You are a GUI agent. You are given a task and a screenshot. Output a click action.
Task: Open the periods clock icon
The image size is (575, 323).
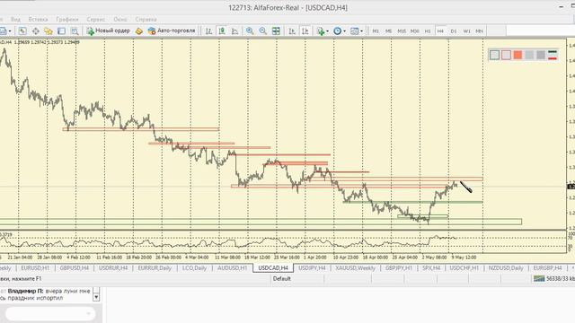pos(338,31)
